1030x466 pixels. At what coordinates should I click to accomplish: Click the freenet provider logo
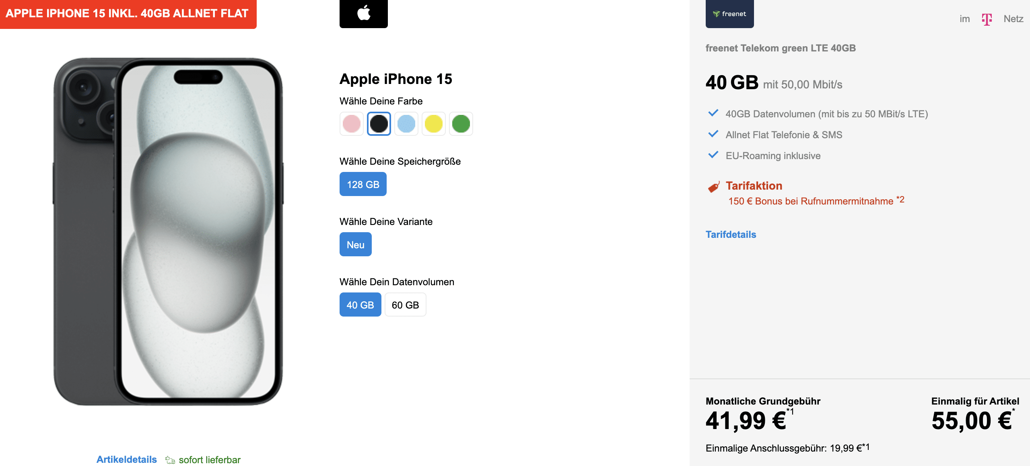[x=729, y=14]
